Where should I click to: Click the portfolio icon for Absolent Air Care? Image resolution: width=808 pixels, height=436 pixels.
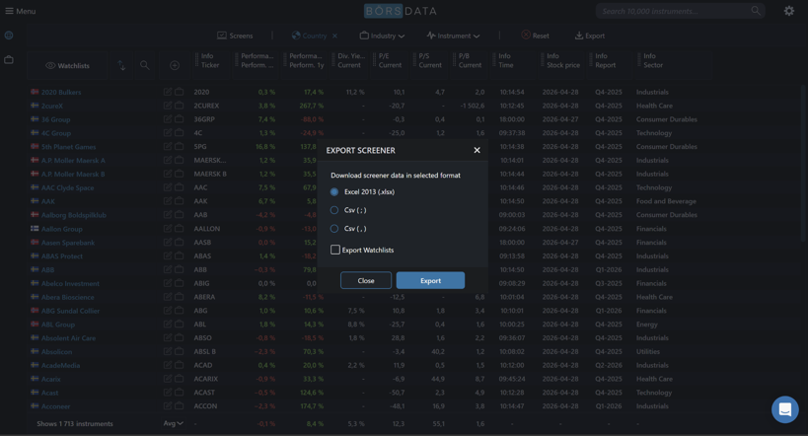[179, 337]
